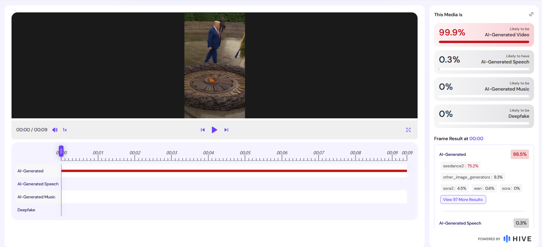The image size is (542, 247).
Task: Select the 99.9% AI-Generated Video card
Action: coord(484,35)
